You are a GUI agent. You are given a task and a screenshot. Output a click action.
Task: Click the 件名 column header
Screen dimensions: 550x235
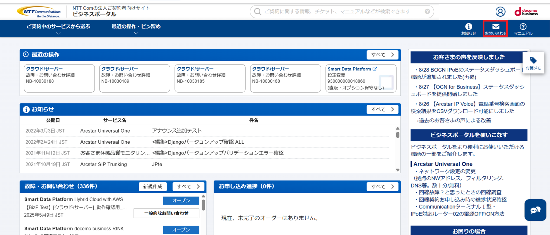click(x=254, y=120)
